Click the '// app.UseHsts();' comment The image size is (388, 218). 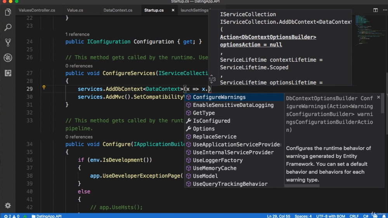pyautogui.click(x=116, y=208)
